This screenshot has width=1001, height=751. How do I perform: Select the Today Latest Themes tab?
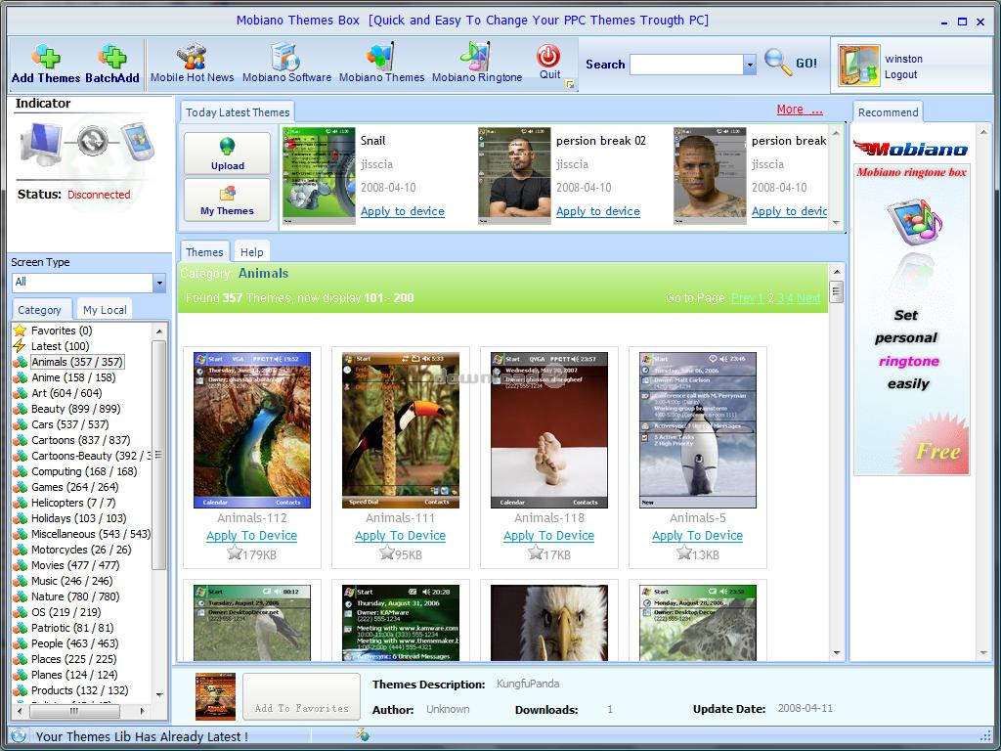click(x=237, y=112)
